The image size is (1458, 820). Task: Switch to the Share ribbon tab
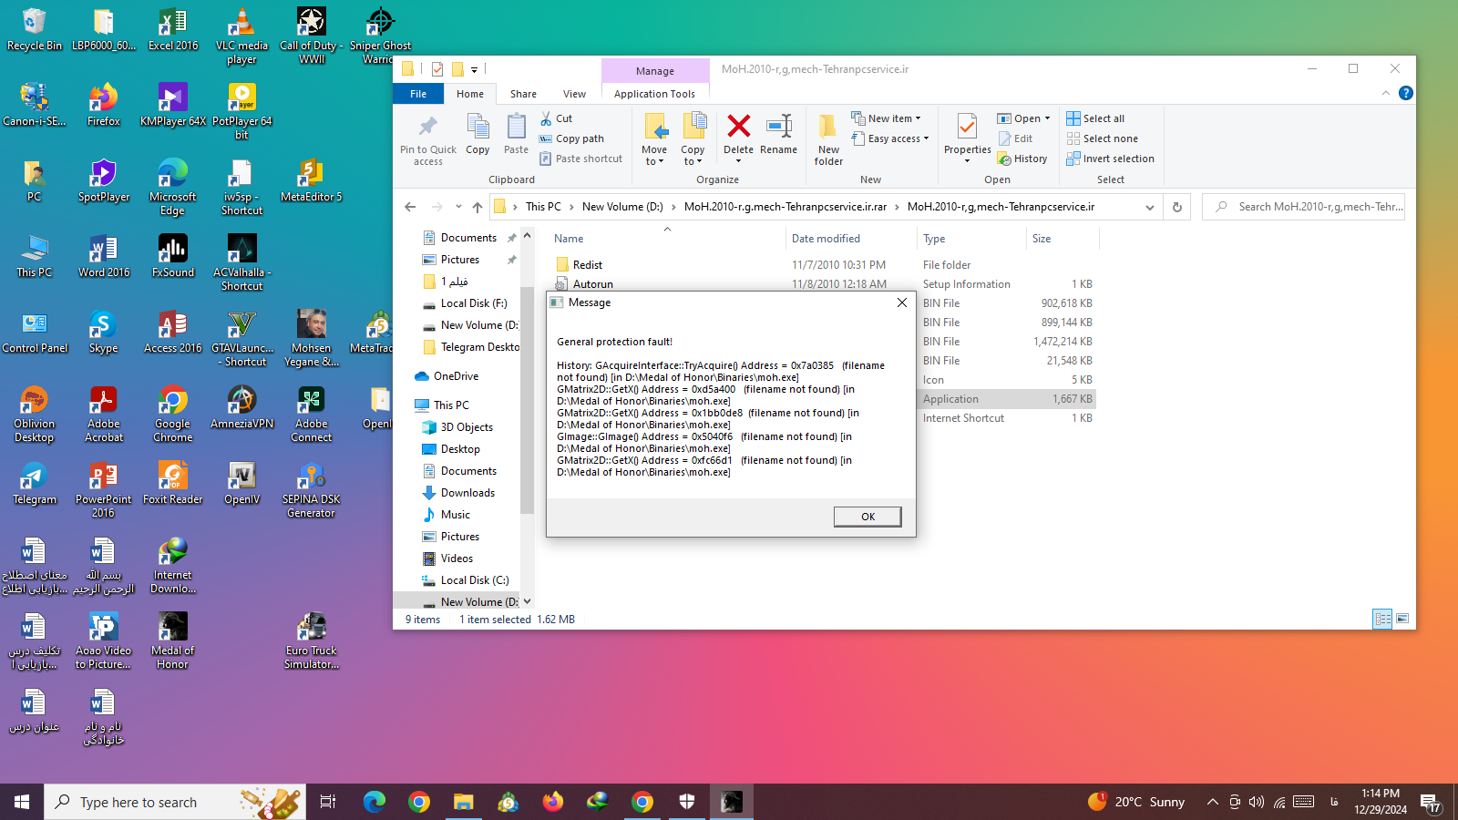pyautogui.click(x=523, y=94)
